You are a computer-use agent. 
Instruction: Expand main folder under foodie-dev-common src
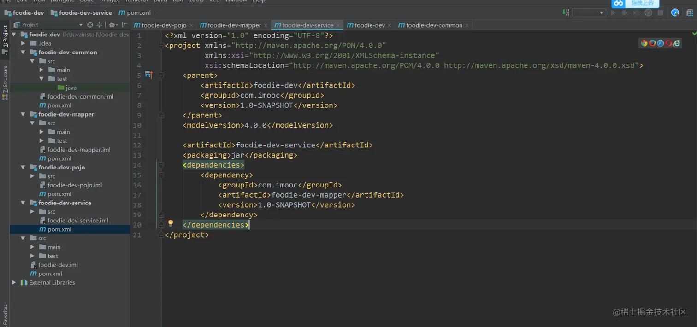41,70
